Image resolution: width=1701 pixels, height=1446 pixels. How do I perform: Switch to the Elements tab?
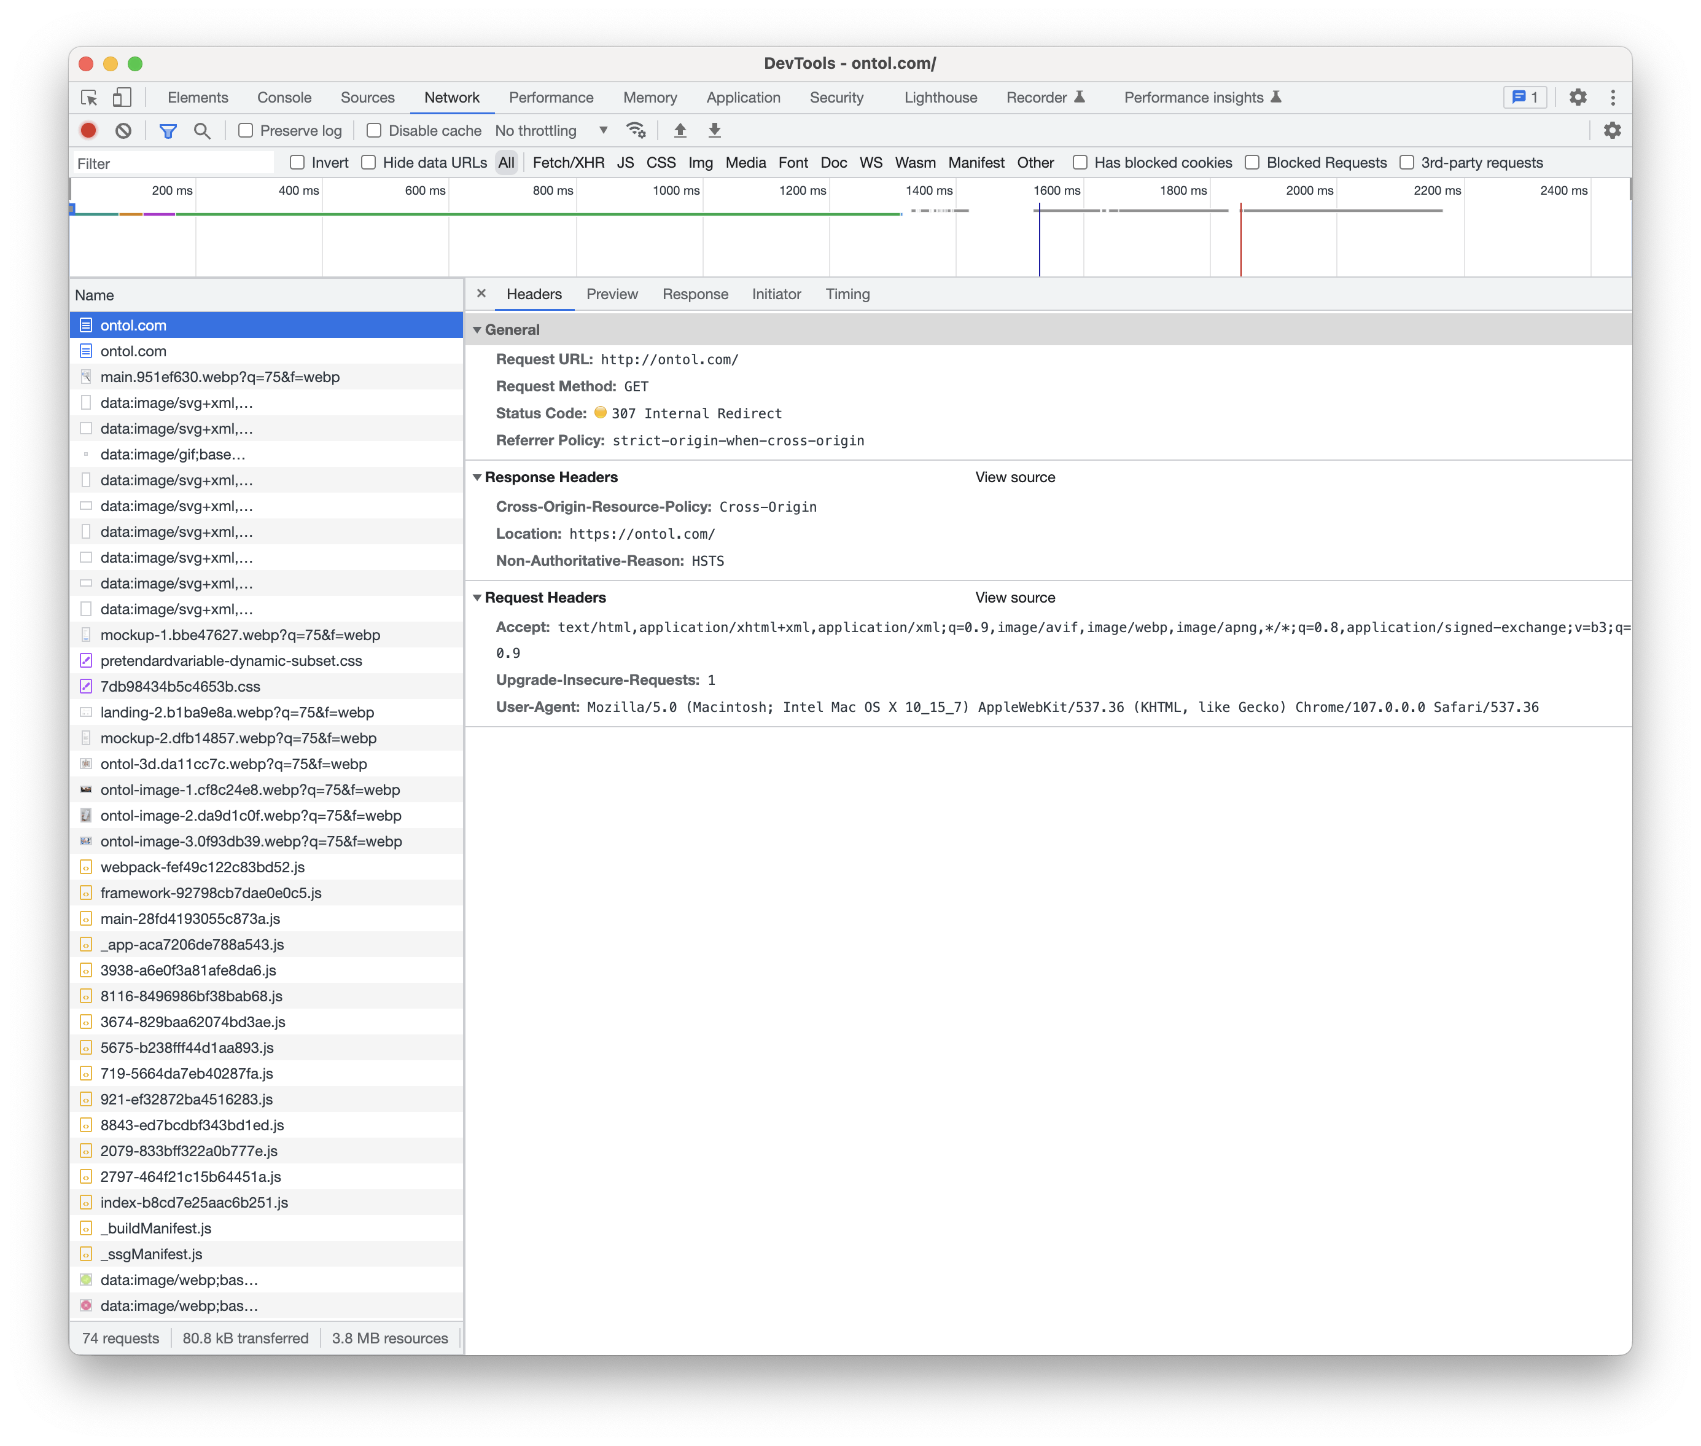click(x=198, y=98)
